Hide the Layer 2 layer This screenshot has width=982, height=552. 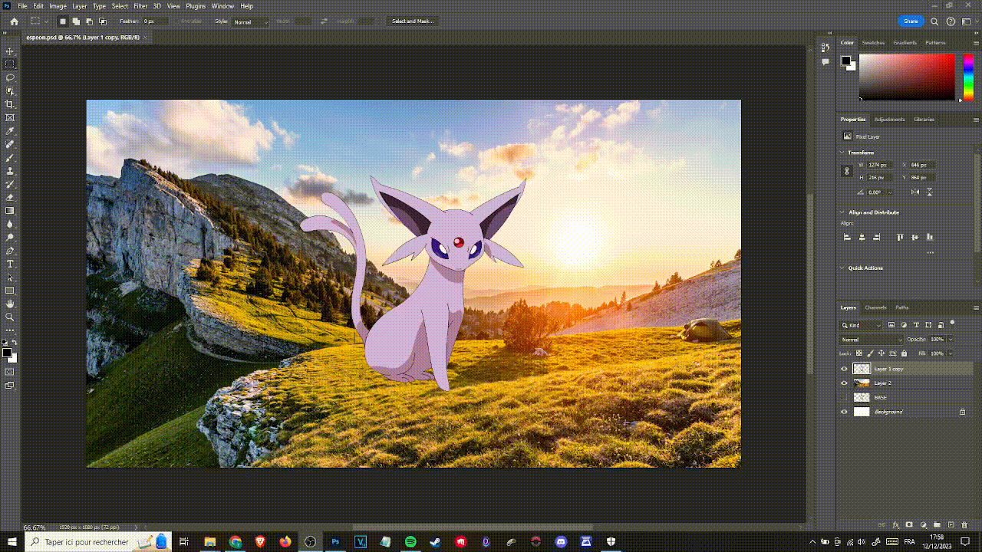click(845, 383)
